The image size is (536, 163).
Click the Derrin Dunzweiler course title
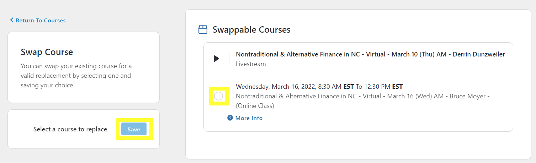(x=371, y=54)
